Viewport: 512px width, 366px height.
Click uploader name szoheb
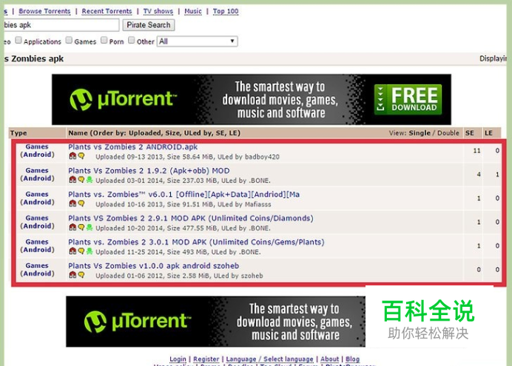point(252,276)
